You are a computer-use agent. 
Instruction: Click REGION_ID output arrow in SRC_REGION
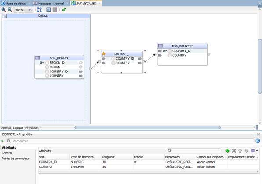point(80,63)
